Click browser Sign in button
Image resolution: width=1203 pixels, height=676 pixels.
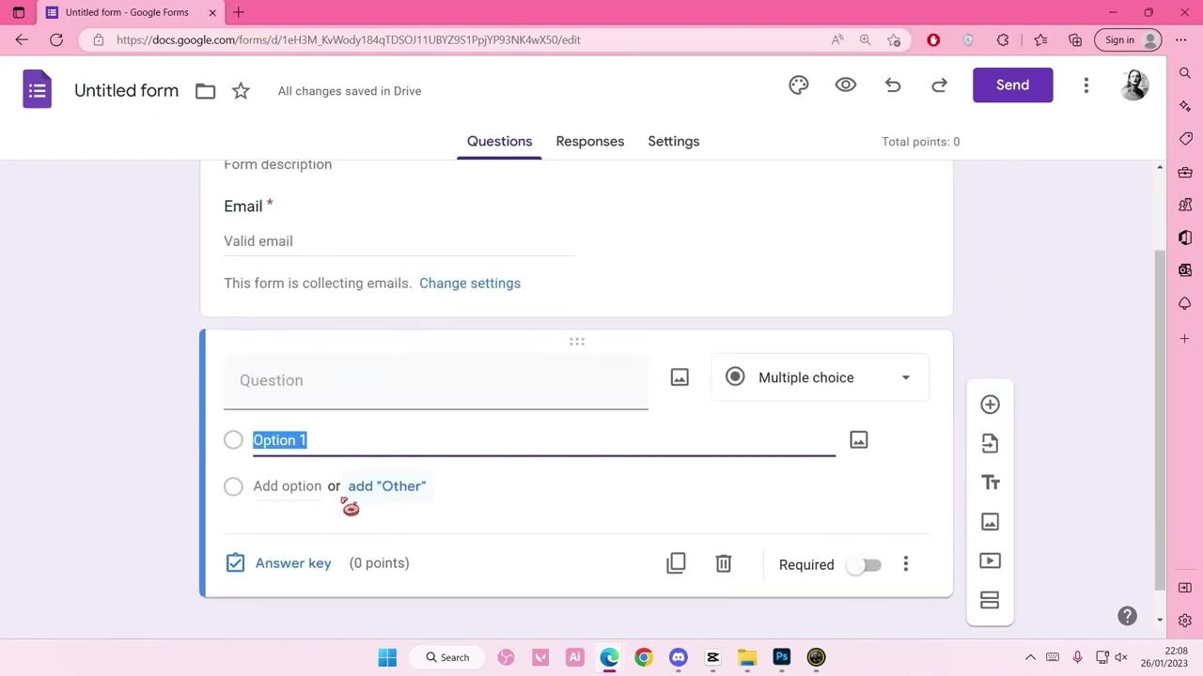[1131, 39]
